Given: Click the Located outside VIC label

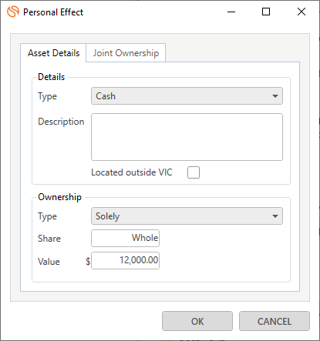Looking at the screenshot, I should [132, 172].
